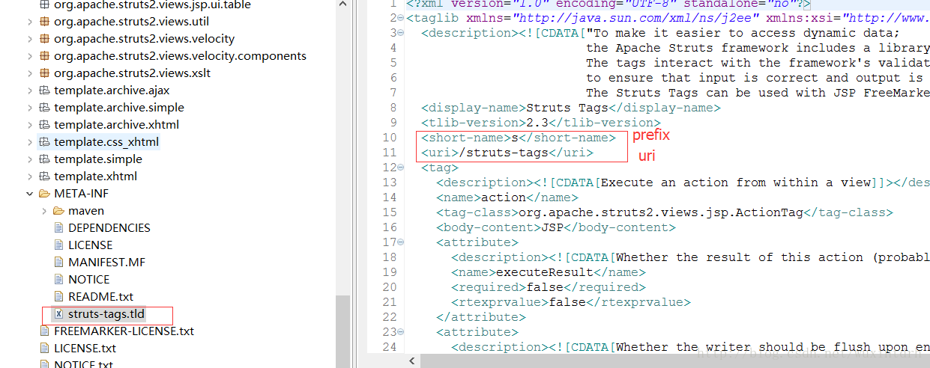Select the NOTICE file under META-INF
Image resolution: width=930 pixels, height=368 pixels.
point(88,280)
